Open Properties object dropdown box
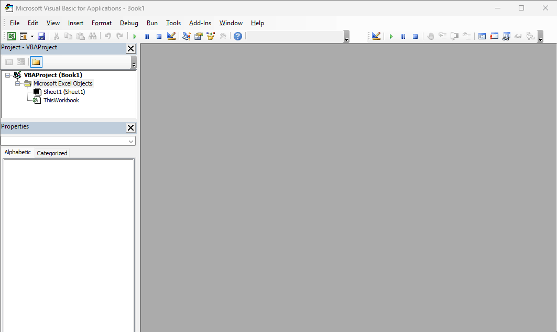557x332 pixels. 68,141
